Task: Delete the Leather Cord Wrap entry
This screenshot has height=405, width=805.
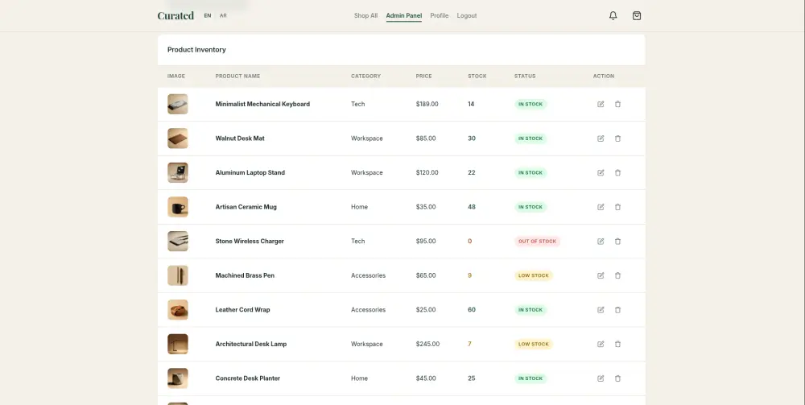Action: pyautogui.click(x=617, y=310)
